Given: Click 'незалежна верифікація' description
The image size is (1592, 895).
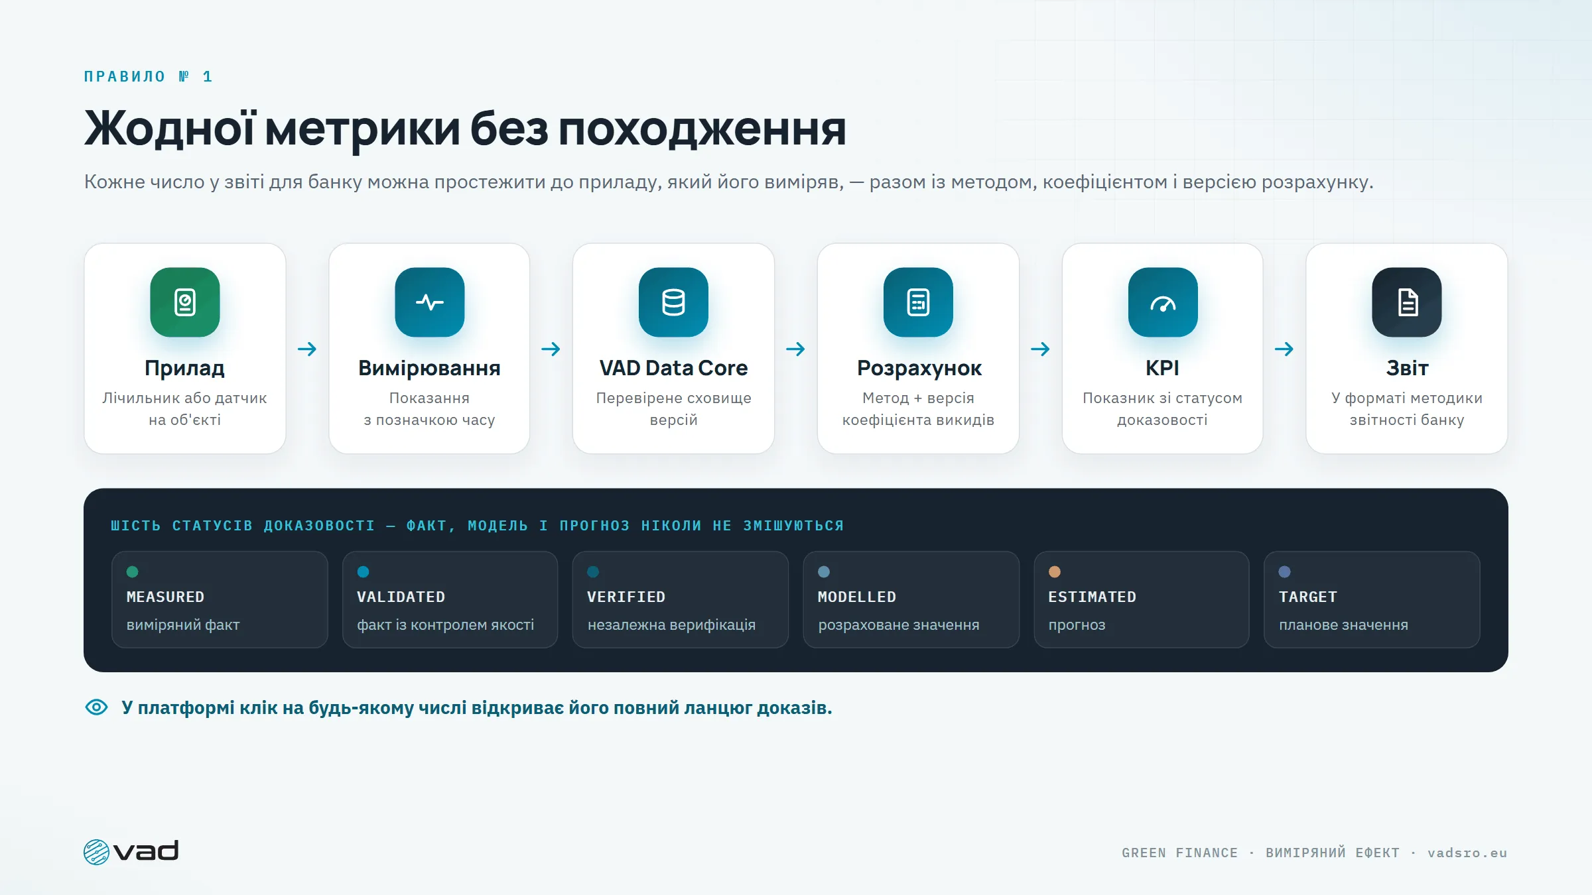Looking at the screenshot, I should tap(671, 625).
